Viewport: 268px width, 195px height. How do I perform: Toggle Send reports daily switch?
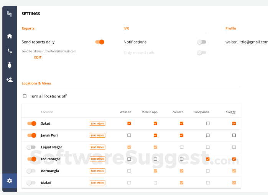pos(100,42)
